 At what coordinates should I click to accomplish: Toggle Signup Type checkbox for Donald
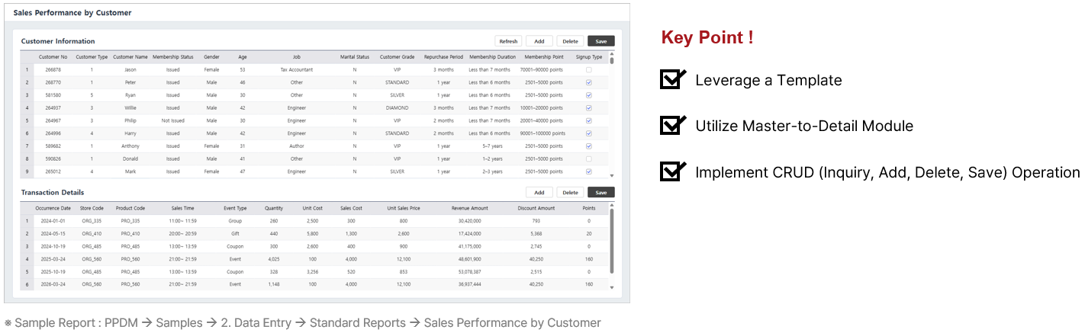tap(588, 159)
